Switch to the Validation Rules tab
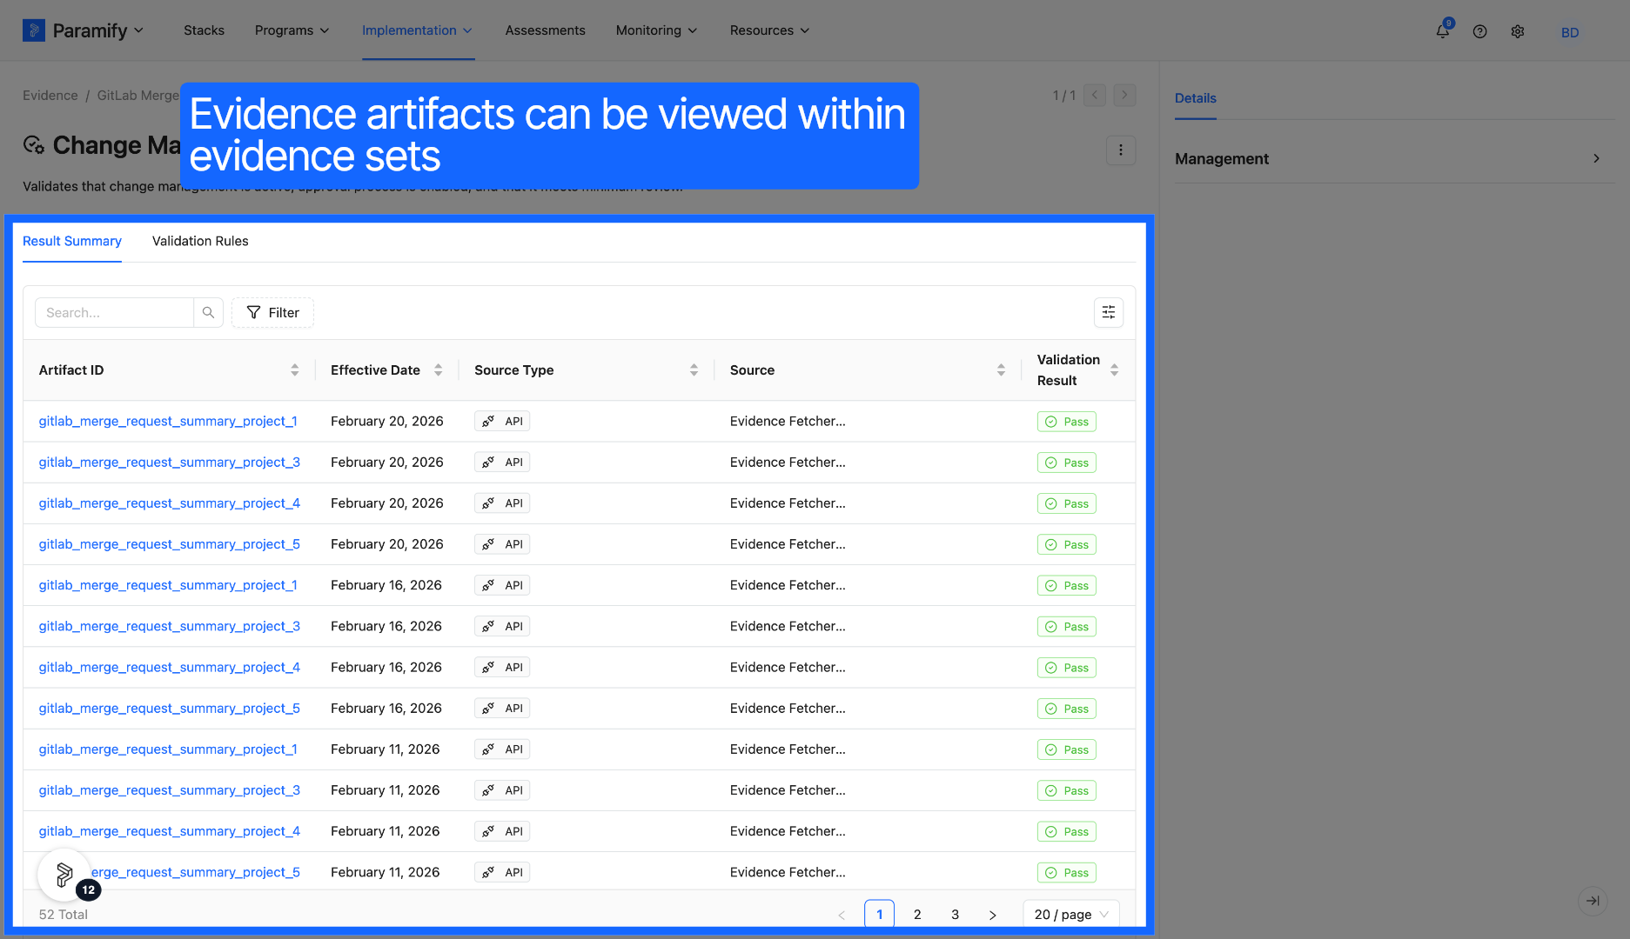This screenshot has height=939, width=1630. click(200, 241)
